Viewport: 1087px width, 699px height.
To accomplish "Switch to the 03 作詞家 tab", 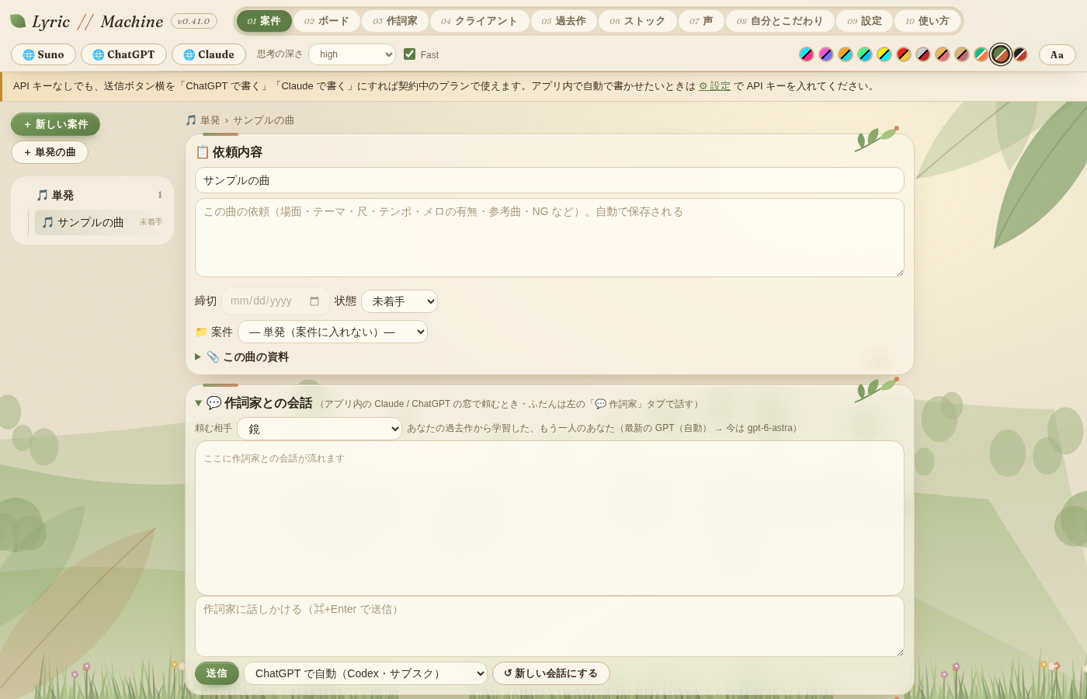I will 395,21.
